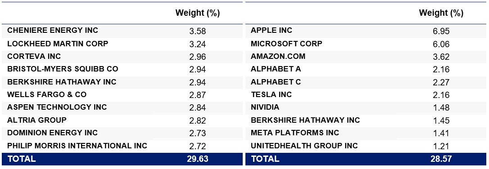Select BRISTOL-MYERS SQUIBB CO entry
The image size is (489, 169).
coord(63,69)
